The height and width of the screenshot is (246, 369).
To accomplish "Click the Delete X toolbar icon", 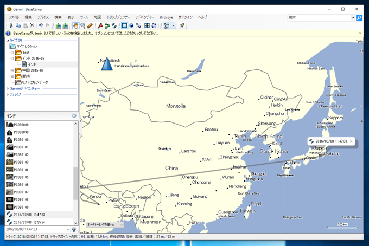I will click(x=32, y=25).
